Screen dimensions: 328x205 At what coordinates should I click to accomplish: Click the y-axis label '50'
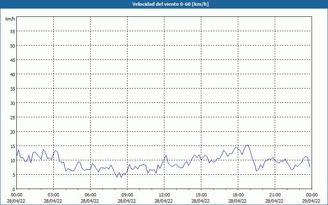click(13, 46)
